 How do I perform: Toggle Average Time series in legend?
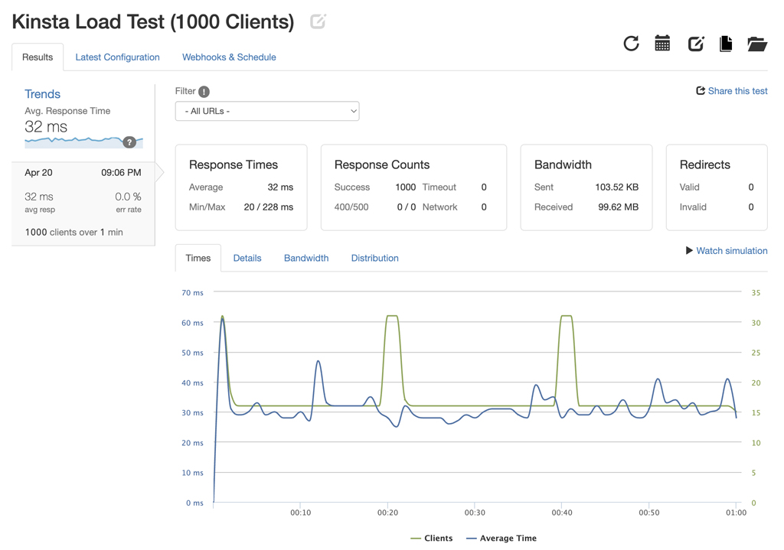[501, 538]
